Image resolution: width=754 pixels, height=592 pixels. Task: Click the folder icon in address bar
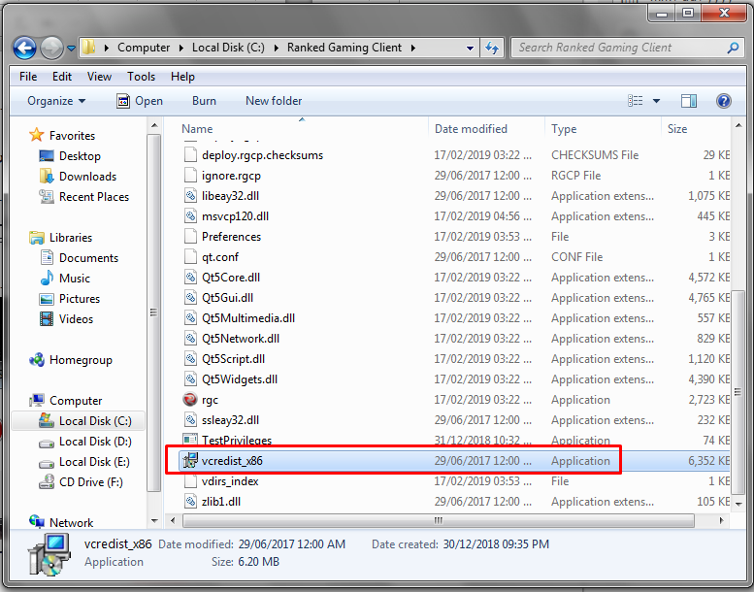coord(89,48)
